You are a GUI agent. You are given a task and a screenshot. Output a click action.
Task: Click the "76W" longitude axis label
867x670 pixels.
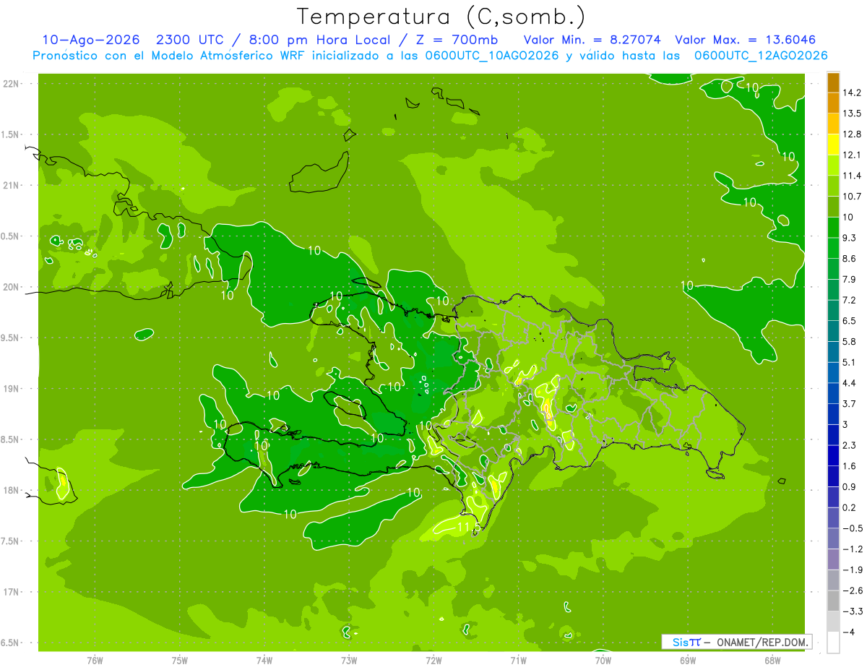click(95, 660)
